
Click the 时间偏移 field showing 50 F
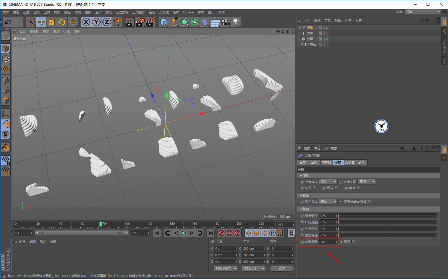click(x=328, y=242)
